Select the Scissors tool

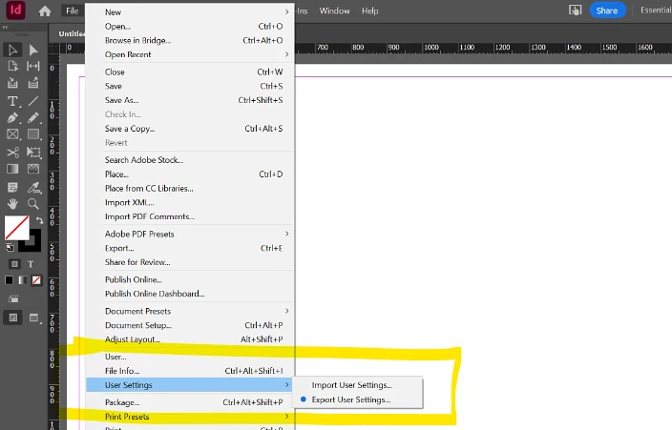pos(12,152)
